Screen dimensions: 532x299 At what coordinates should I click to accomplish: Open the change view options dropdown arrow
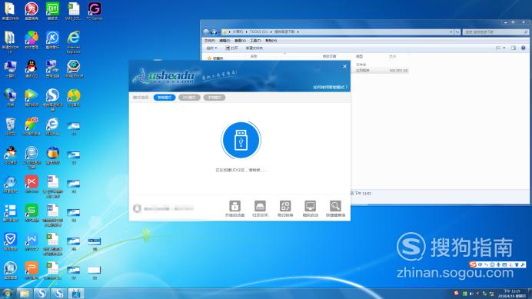pos(504,48)
